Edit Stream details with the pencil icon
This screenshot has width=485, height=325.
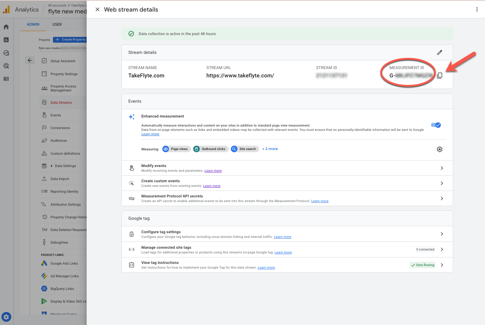(439, 52)
